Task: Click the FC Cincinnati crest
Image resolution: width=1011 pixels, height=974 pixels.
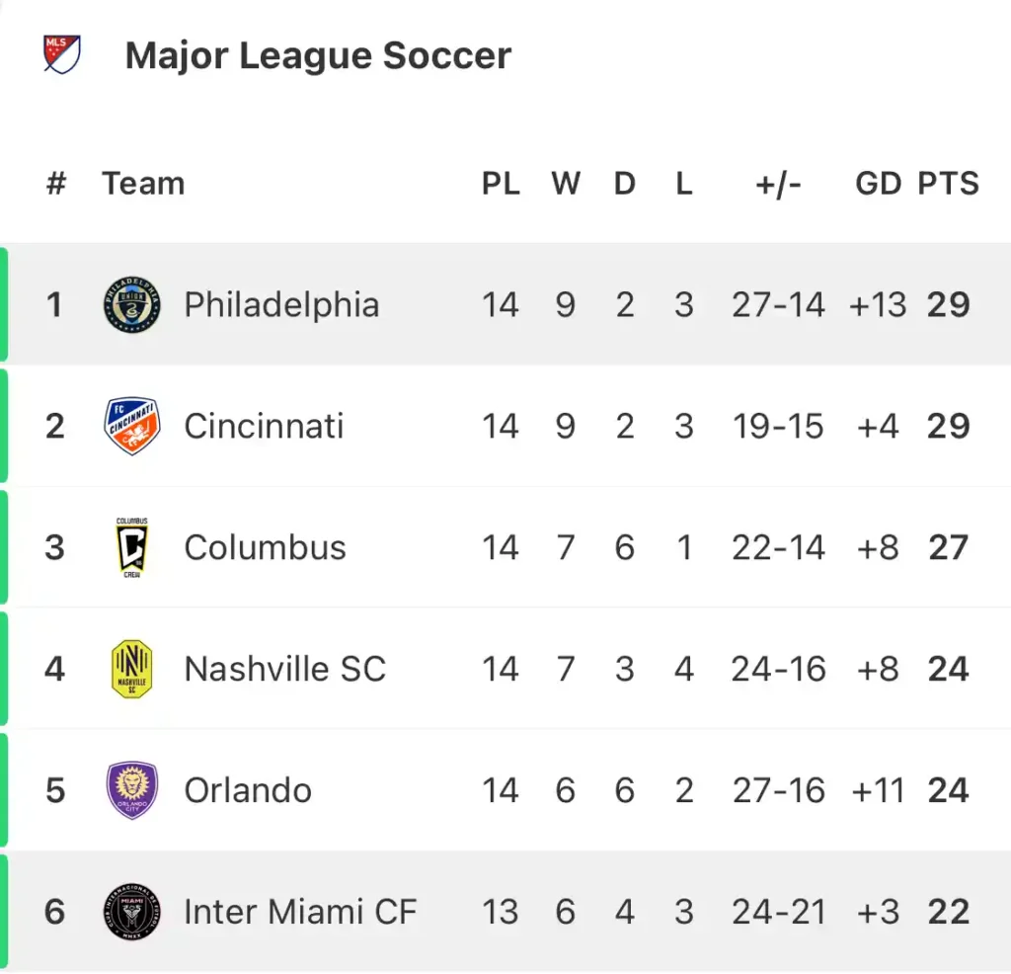Action: tap(132, 426)
